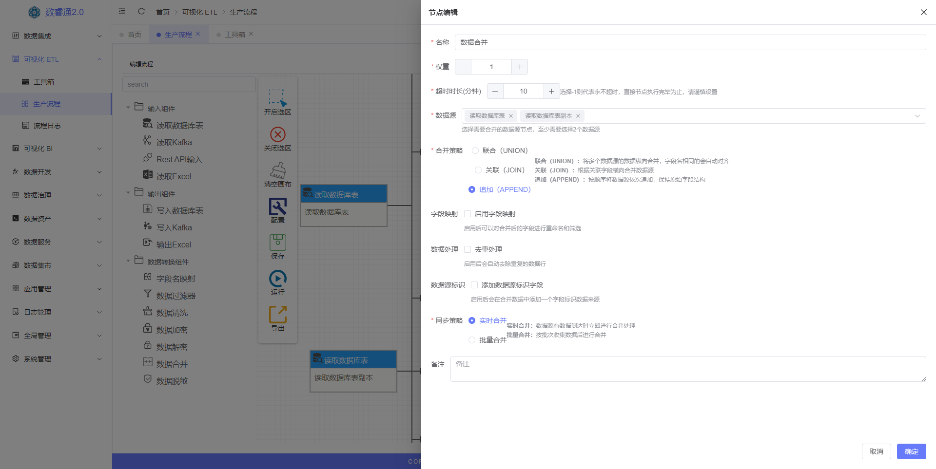
Task: Click the 导出 export icon
Action: (x=277, y=315)
